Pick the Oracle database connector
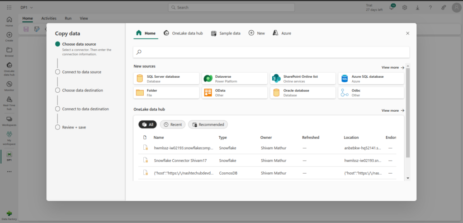Screen dimensions: 463x223 click(x=302, y=93)
